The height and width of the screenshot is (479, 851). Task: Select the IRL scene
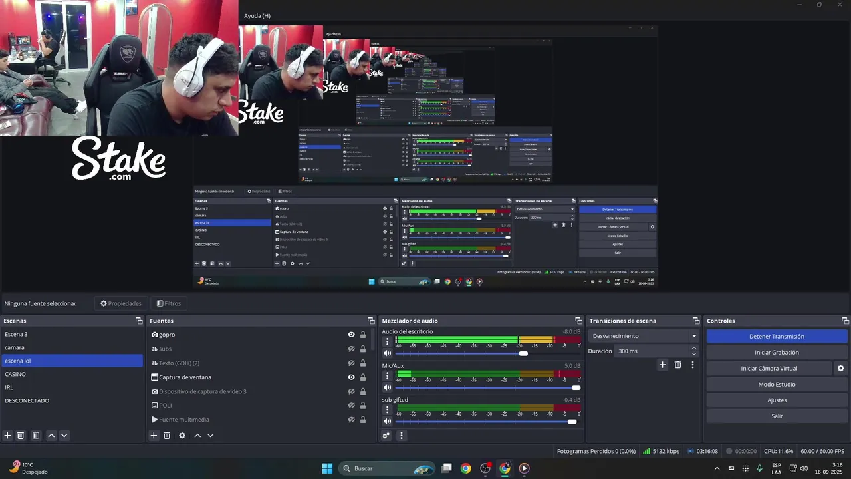click(x=72, y=387)
